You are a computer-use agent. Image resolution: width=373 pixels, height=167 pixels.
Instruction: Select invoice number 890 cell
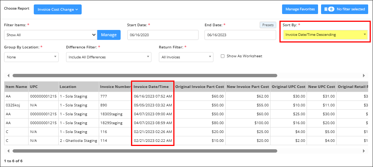coord(115,105)
